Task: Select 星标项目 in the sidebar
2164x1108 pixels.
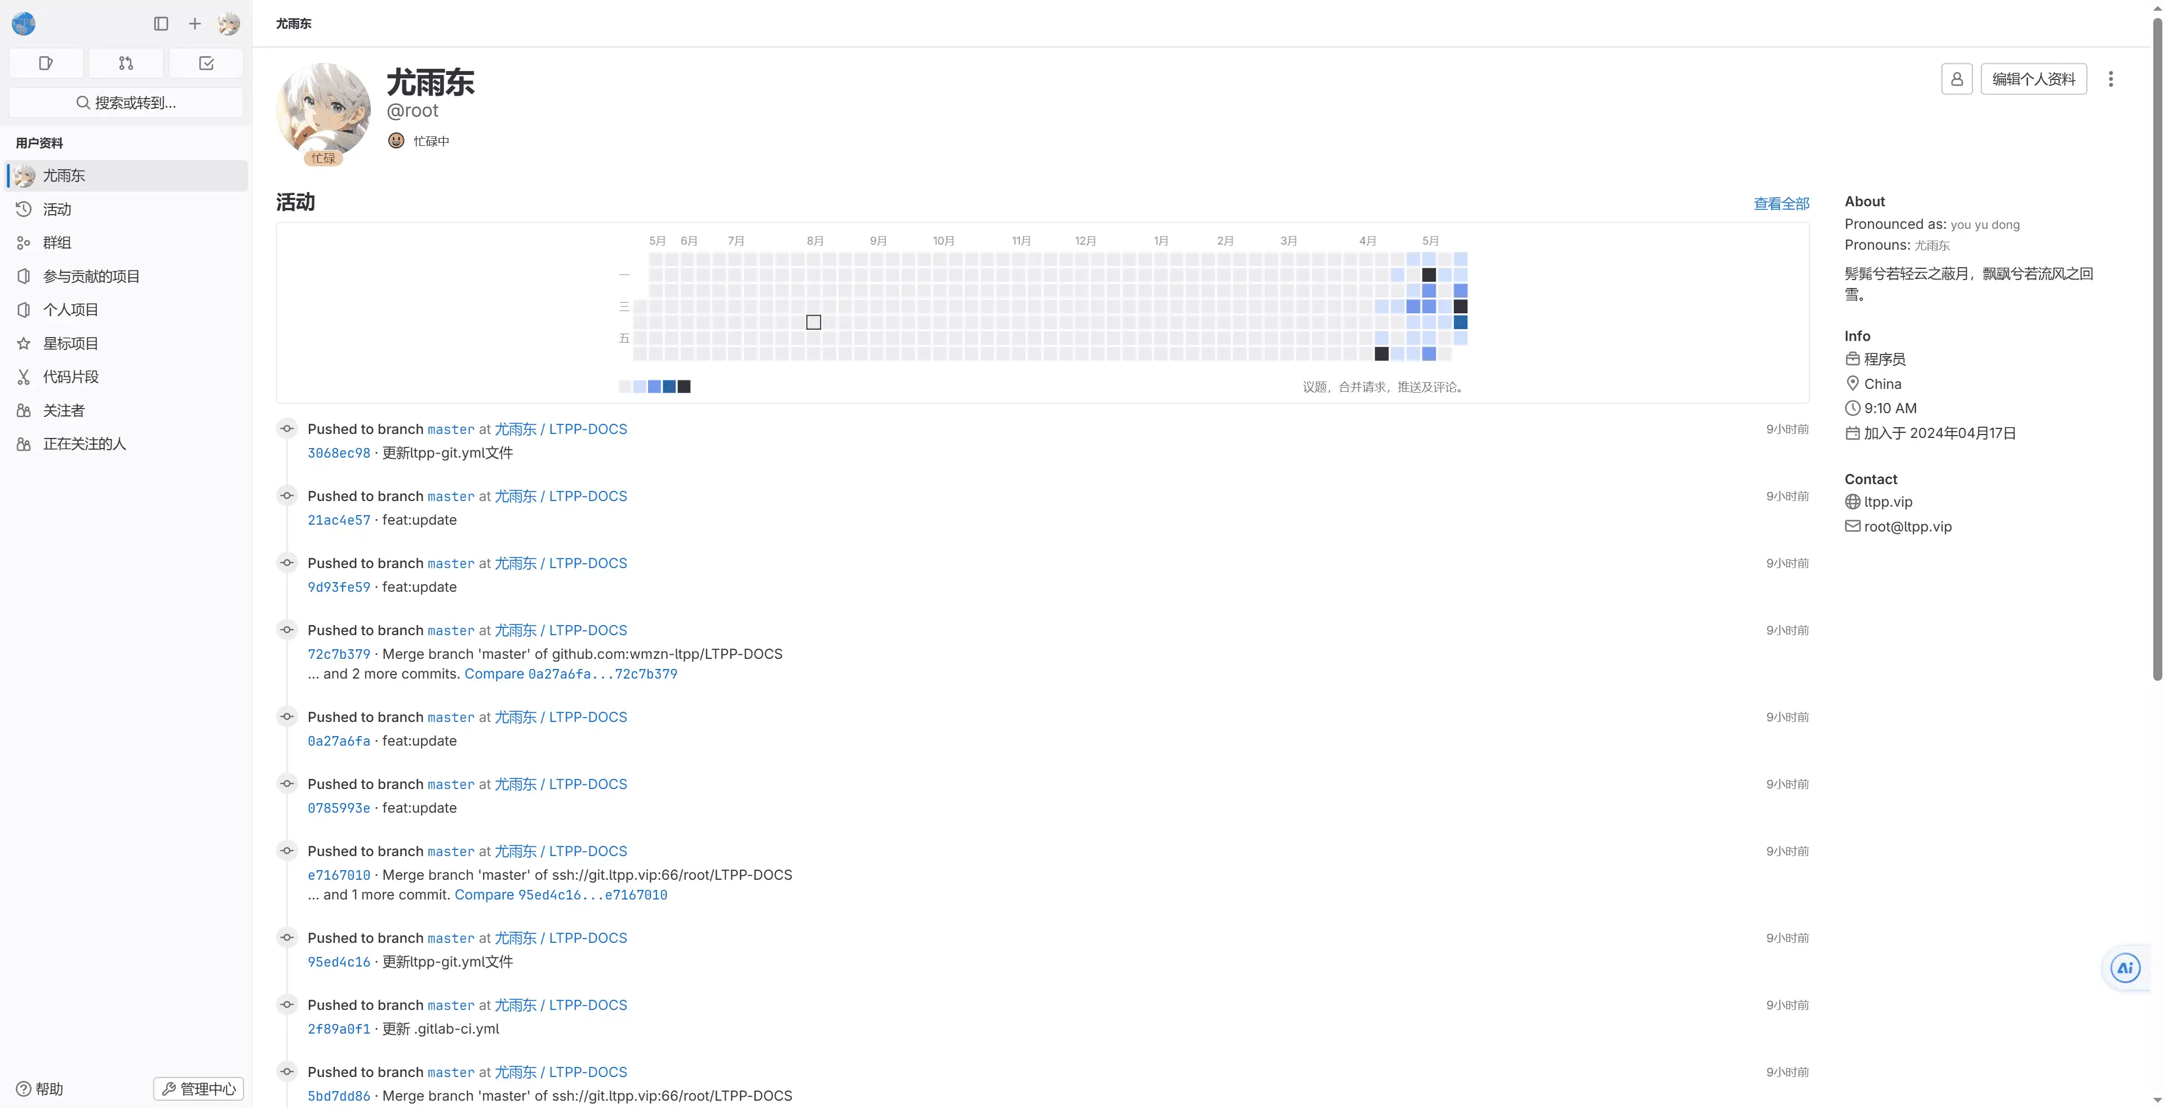Action: 70,344
